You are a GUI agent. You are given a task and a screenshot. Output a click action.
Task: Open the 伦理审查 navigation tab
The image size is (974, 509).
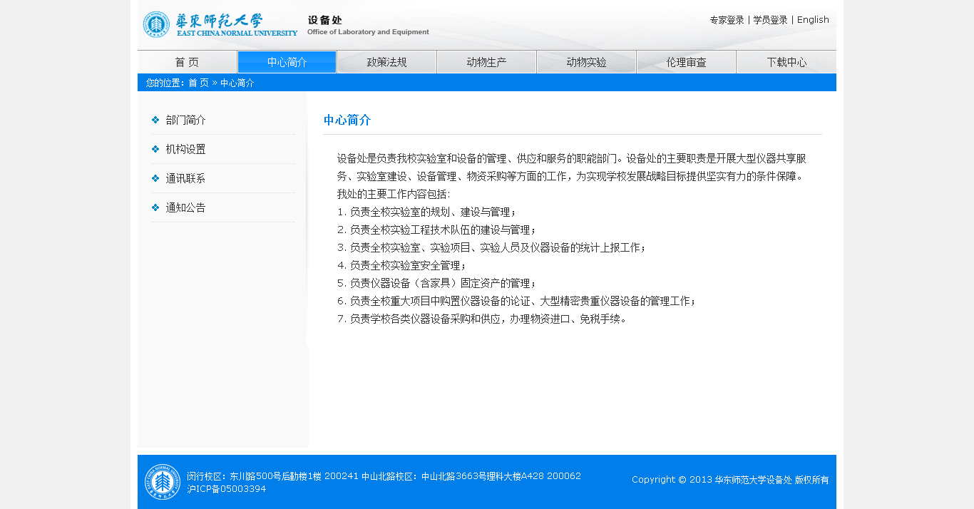(x=686, y=62)
